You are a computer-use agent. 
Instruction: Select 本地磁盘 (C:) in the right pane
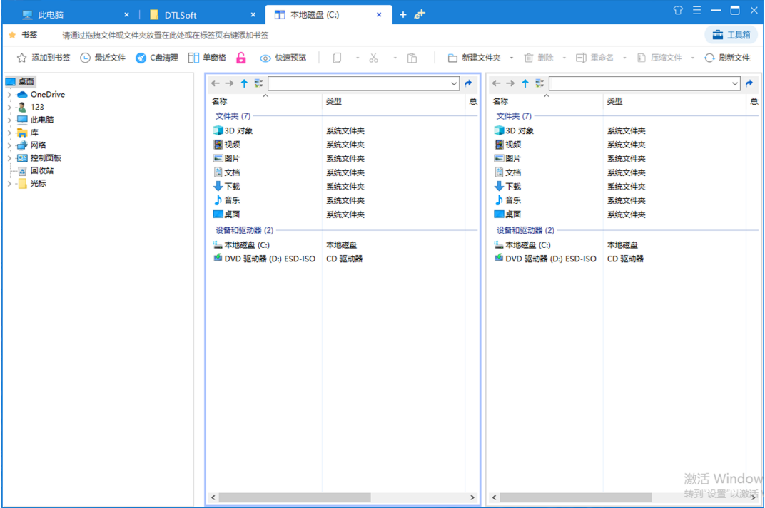click(527, 245)
